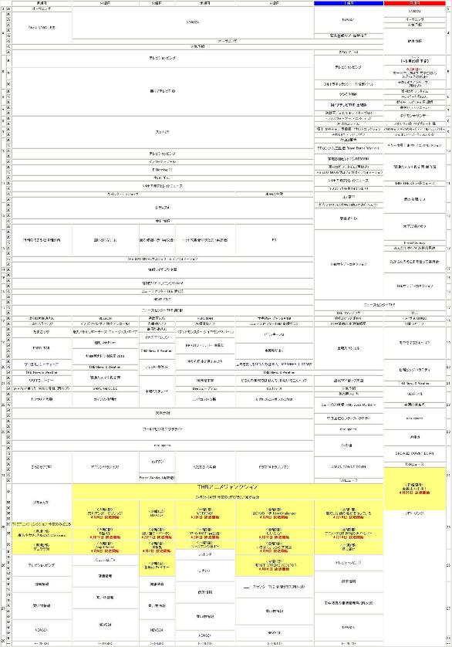The height and width of the screenshot is (647, 452).
Task: Select Saturday's JAPAN COUNT DOWN program
Action: click(349, 466)
